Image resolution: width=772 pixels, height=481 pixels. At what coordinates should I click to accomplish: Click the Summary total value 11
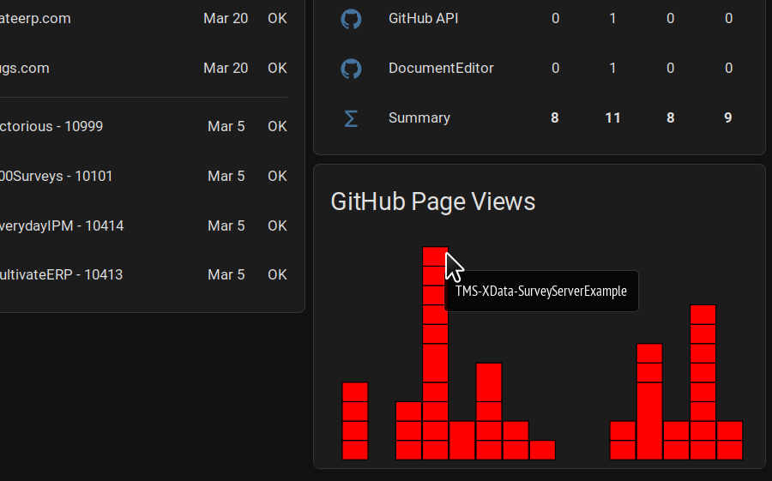(x=612, y=117)
